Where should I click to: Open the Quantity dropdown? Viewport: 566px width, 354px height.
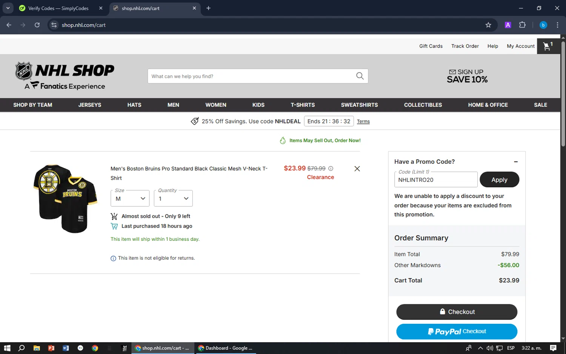[x=173, y=199]
